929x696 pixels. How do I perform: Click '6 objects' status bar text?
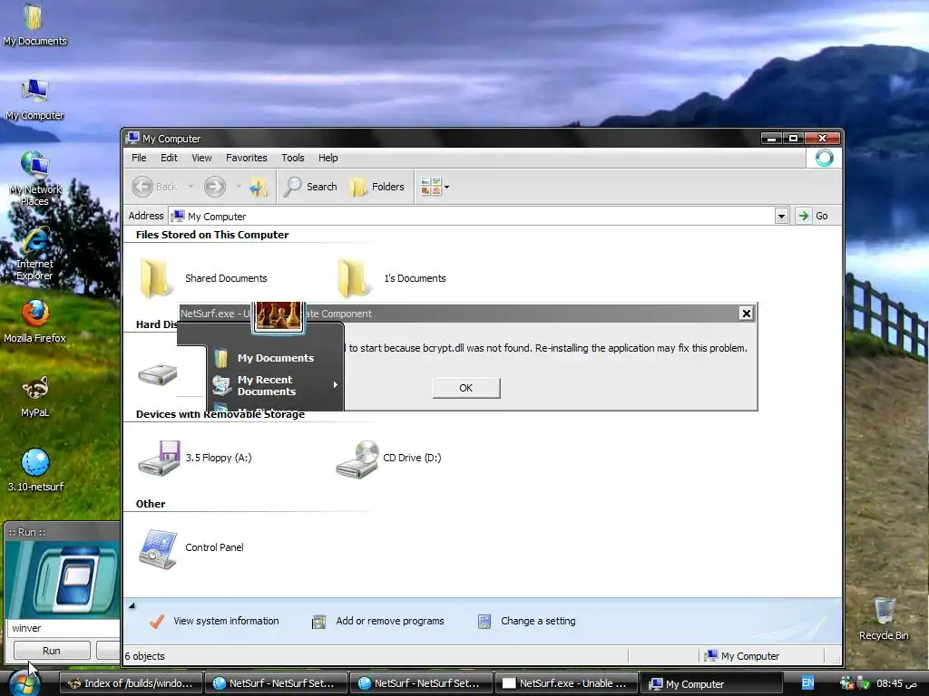144,656
